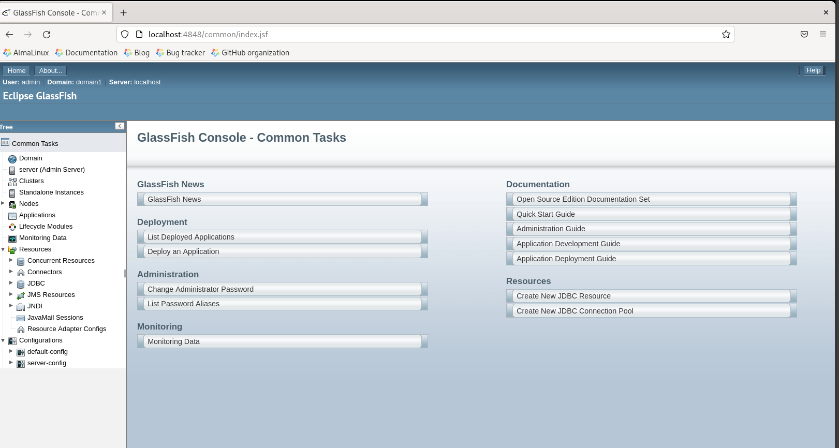Image resolution: width=839 pixels, height=448 pixels.
Task: Click the Common Tasks tree icon
Action: coord(5,142)
